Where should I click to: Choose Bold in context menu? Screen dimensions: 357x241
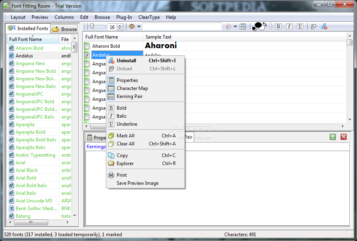tap(146, 108)
